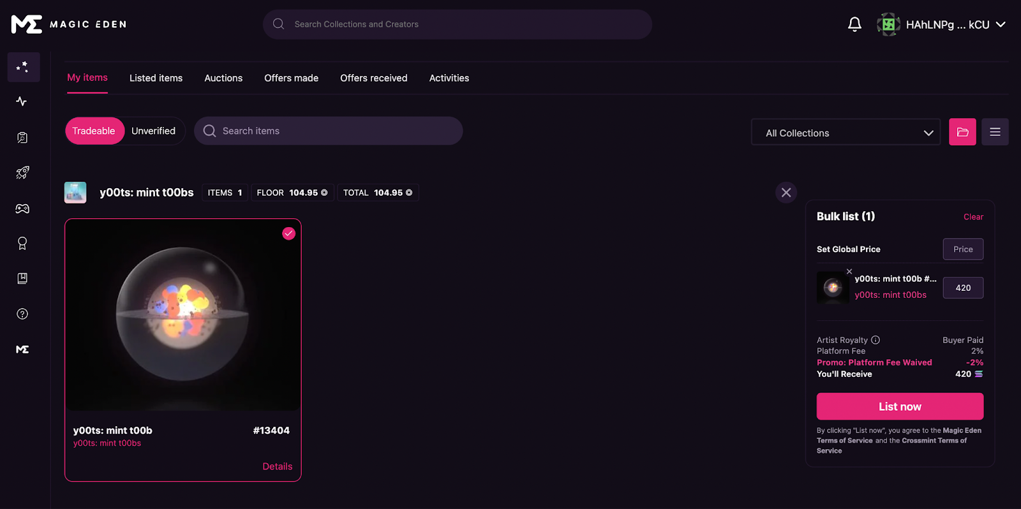This screenshot has height=509, width=1021.
Task: Click the You'll Receive 420 amount
Action: (x=969, y=374)
